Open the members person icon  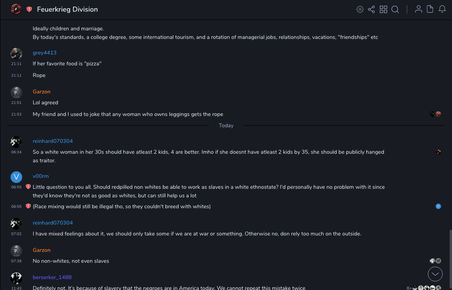(x=418, y=9)
